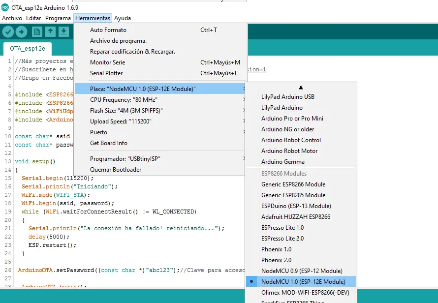Select Generic ESP8266 Module board

point(301,184)
